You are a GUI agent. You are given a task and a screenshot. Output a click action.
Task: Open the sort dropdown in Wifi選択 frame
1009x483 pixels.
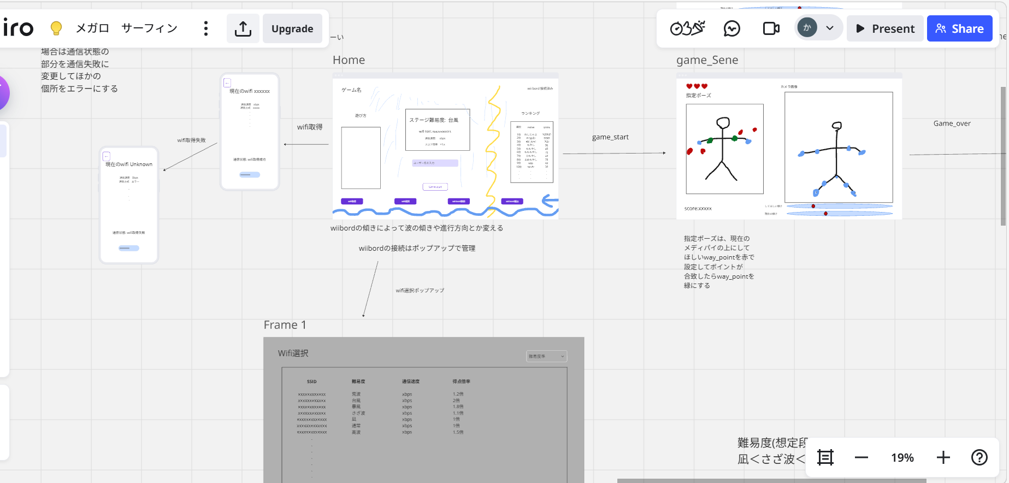[546, 356]
